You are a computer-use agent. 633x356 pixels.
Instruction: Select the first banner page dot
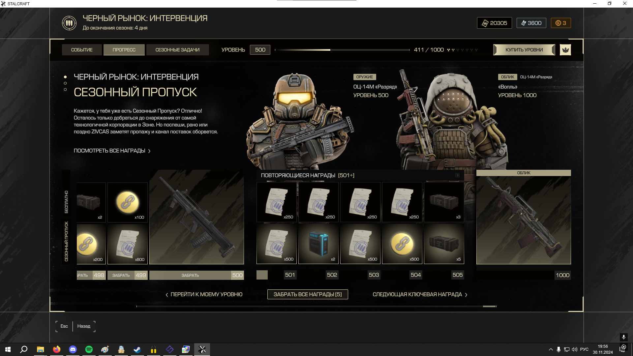65,77
